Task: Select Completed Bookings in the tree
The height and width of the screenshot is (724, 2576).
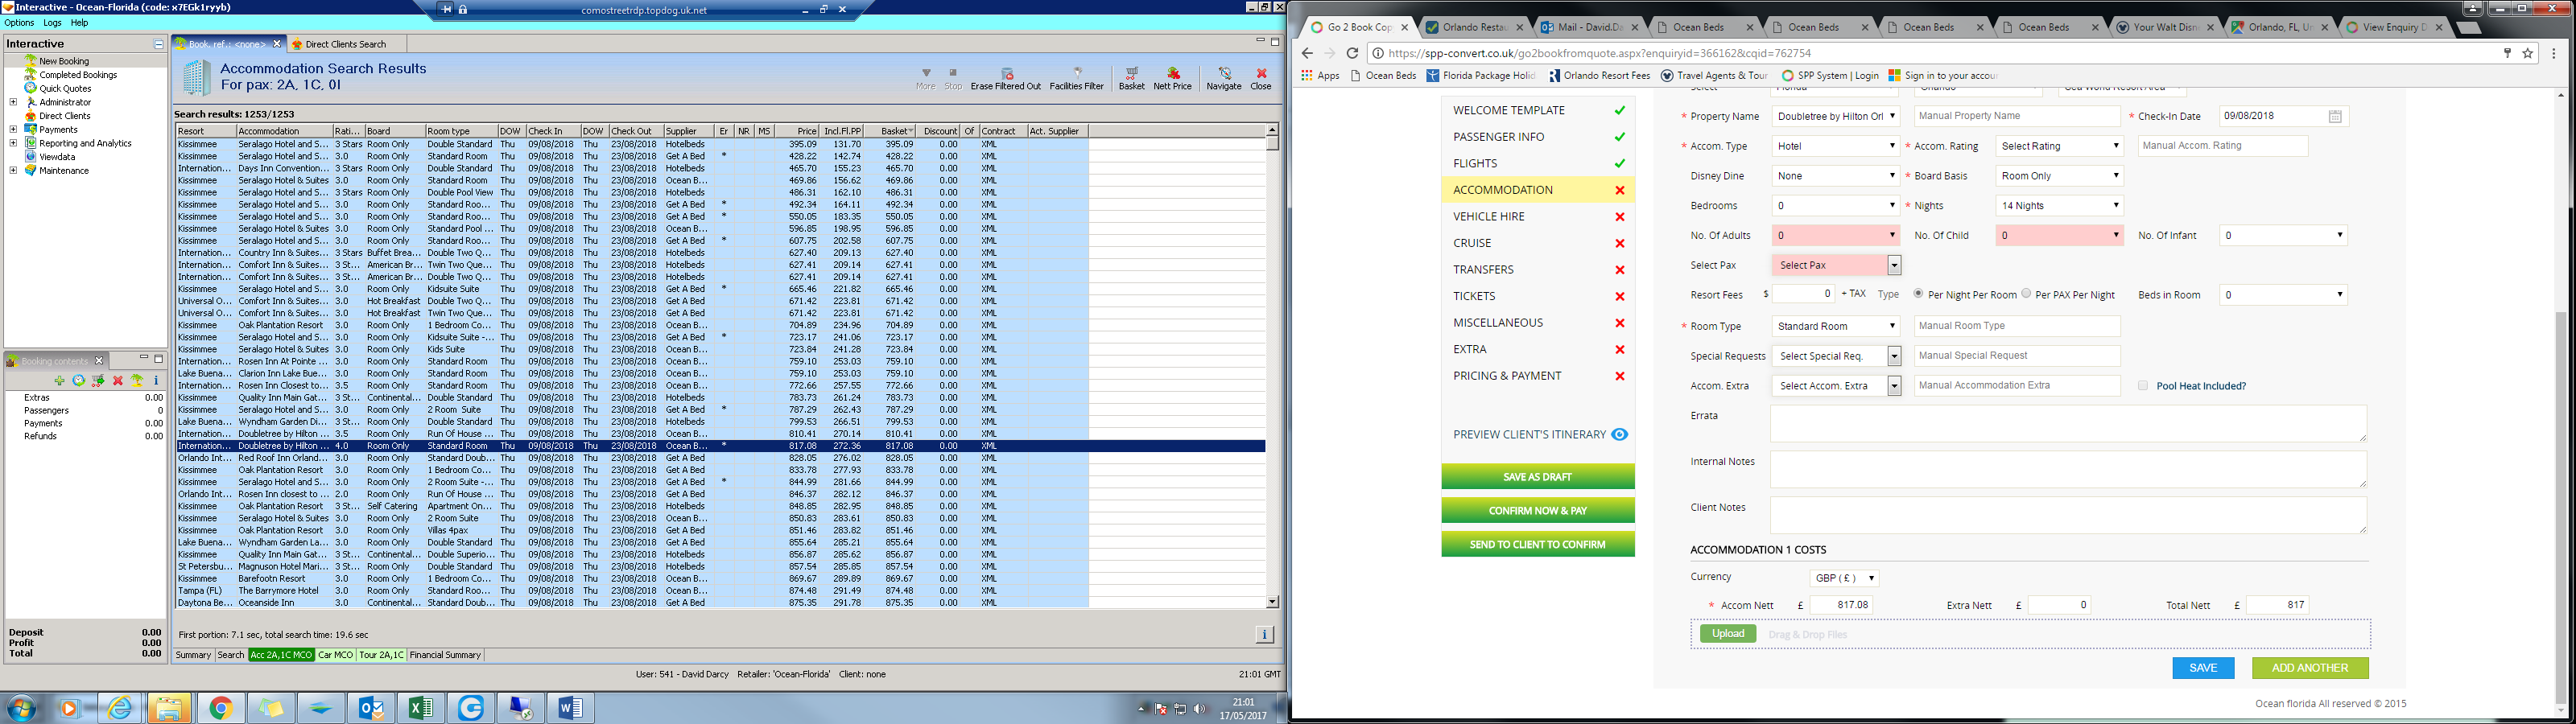Action: [78, 75]
